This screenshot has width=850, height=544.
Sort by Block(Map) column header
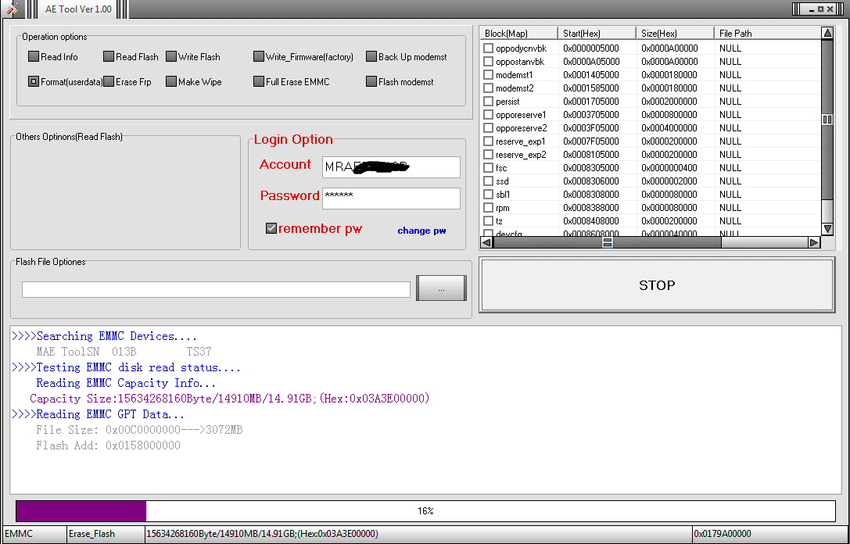[x=519, y=33]
